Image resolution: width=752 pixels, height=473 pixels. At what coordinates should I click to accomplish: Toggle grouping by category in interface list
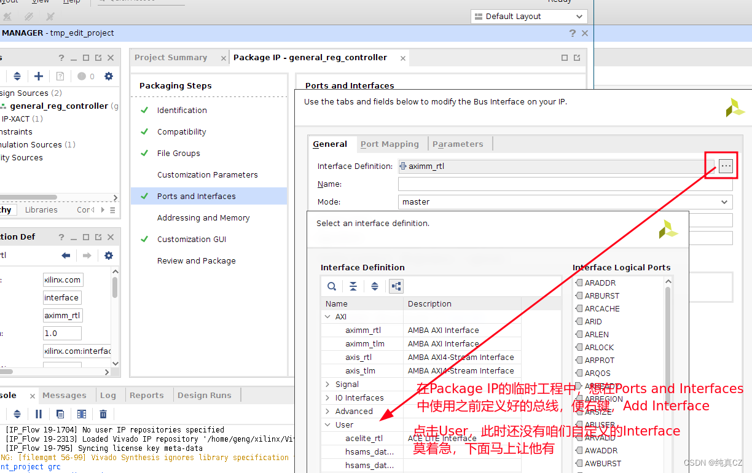pos(396,286)
